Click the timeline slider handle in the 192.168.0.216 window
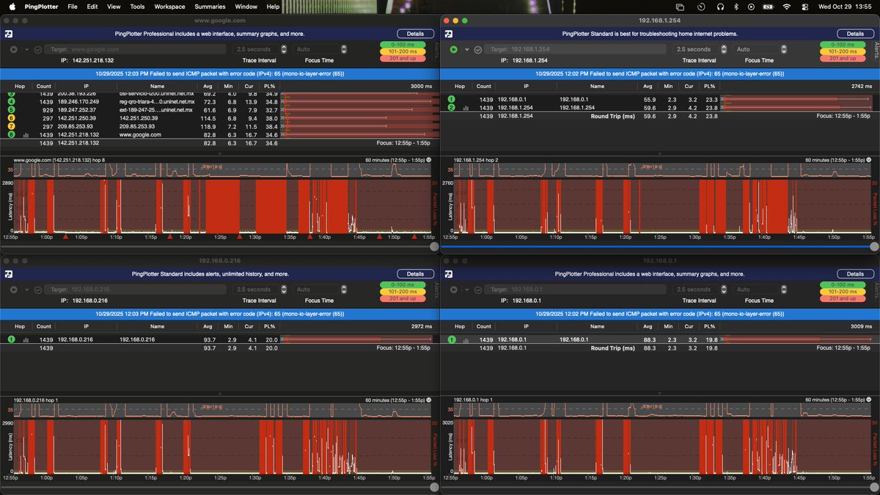Viewport: 880px width, 495px height. [x=434, y=487]
